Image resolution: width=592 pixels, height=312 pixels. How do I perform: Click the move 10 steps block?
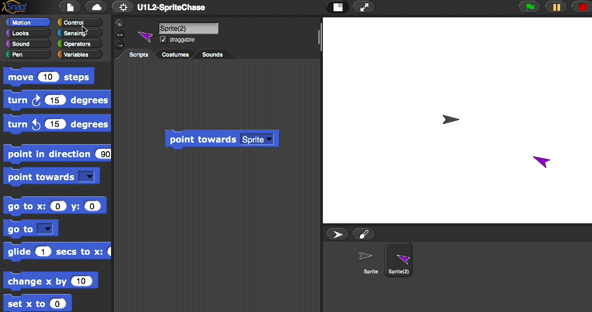[x=49, y=77]
